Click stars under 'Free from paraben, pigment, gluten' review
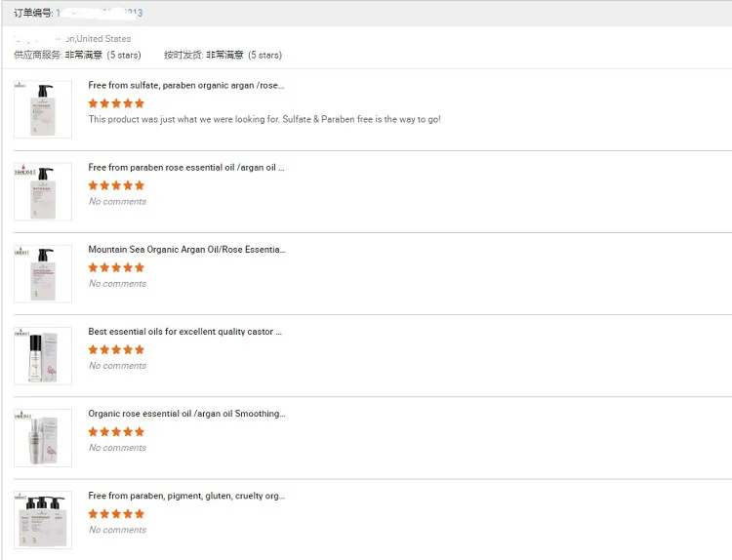The image size is (732, 560). [x=116, y=513]
